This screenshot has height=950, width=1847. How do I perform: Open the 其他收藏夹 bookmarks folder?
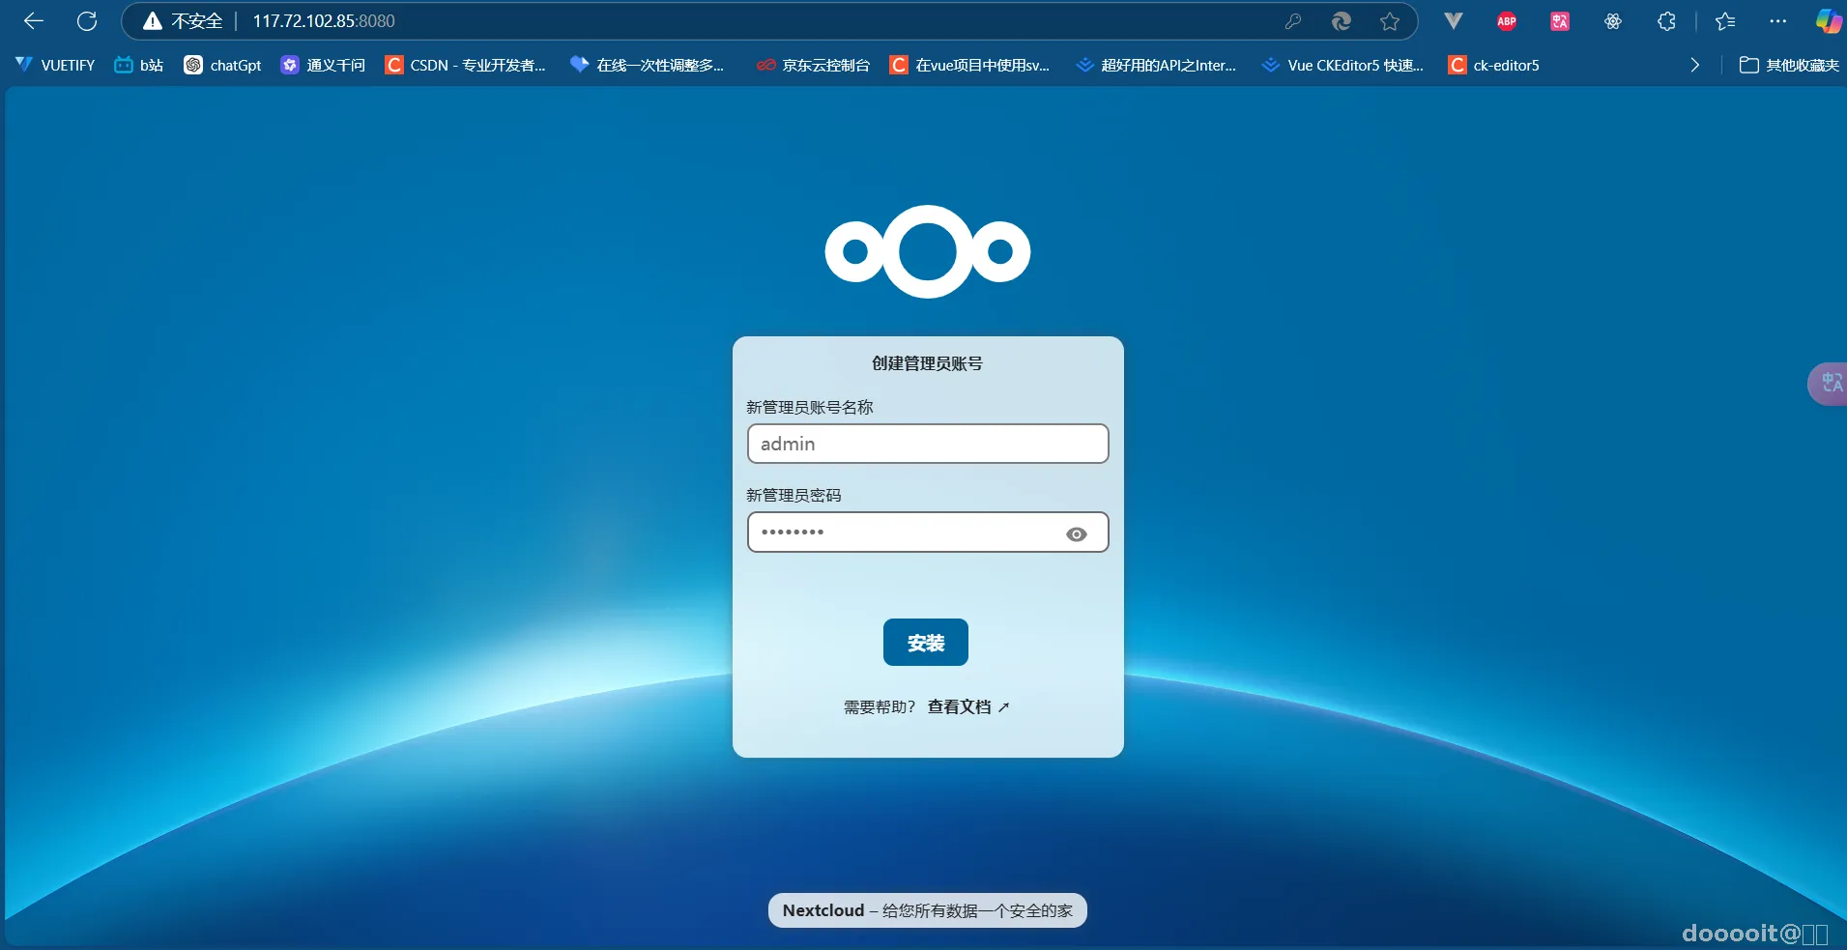[x=1789, y=65]
